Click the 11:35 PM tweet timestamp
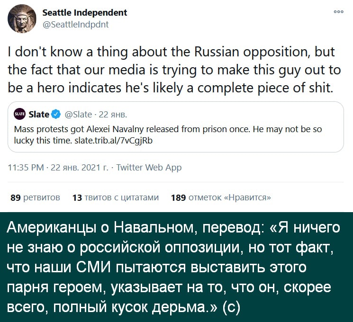Image resolution: width=353 pixels, height=322 pixels. point(27,167)
